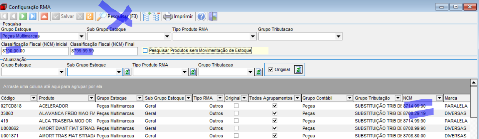The width and height of the screenshot is (479, 139).
Task: Open Atualização Sub Grupo Estoque dropdown
Action: (119, 72)
